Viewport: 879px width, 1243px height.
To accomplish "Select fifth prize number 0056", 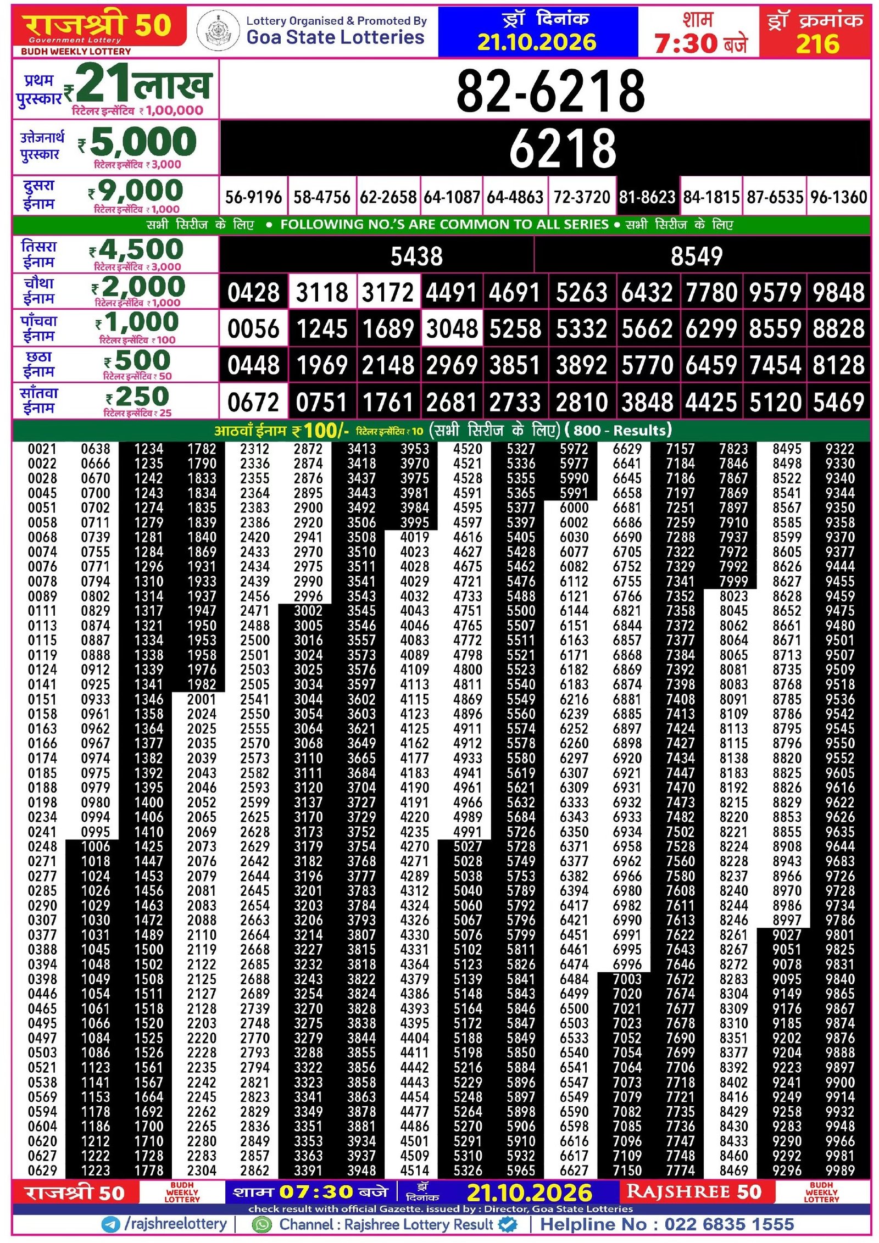I will point(253,329).
